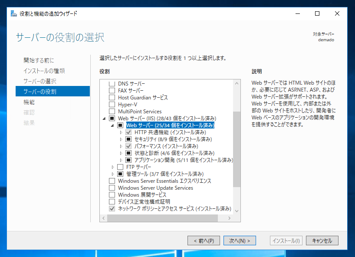Expand the 状態と診断 node

(121, 153)
